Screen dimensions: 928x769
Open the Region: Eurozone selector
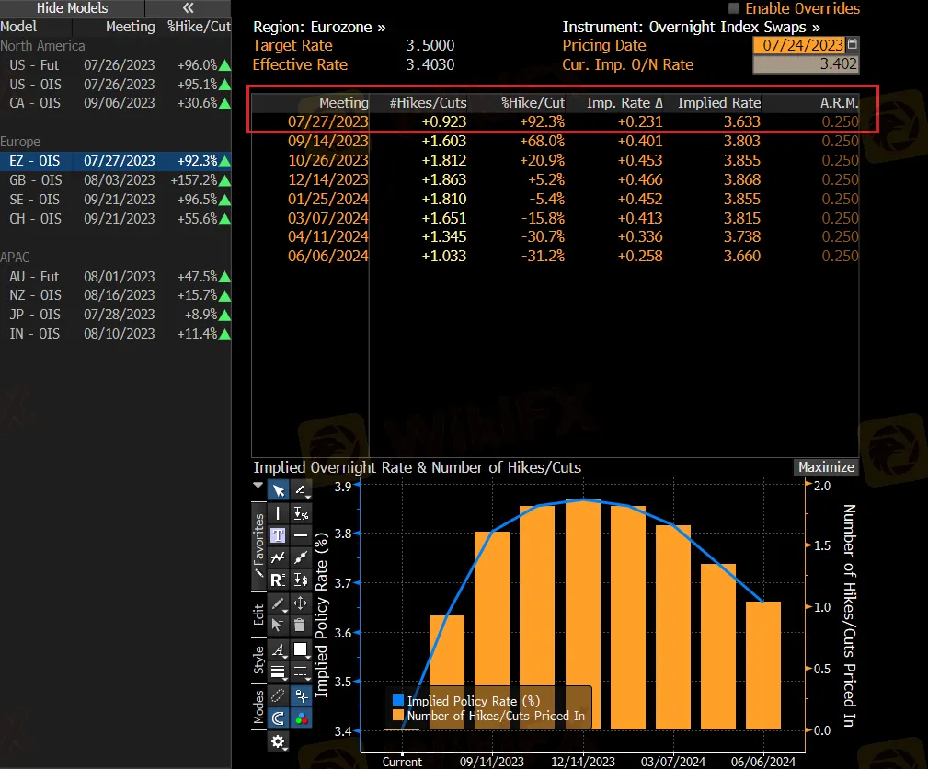tap(319, 28)
